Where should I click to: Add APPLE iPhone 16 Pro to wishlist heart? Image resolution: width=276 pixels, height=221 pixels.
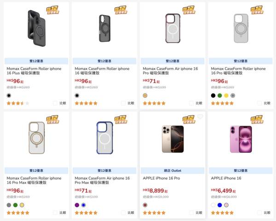[x=200, y=117]
